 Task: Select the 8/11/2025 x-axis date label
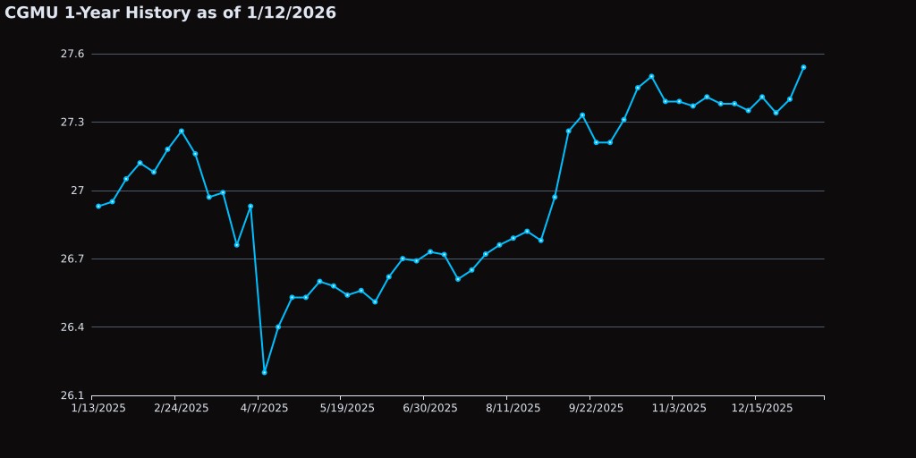513,408
